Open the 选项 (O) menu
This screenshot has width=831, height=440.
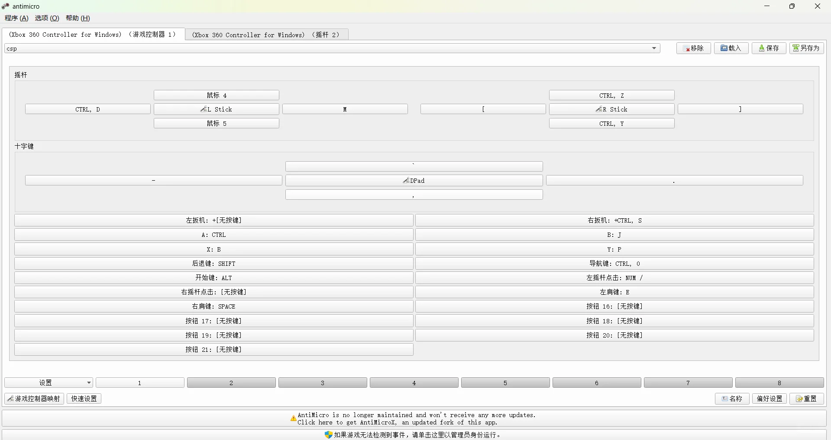(47, 18)
